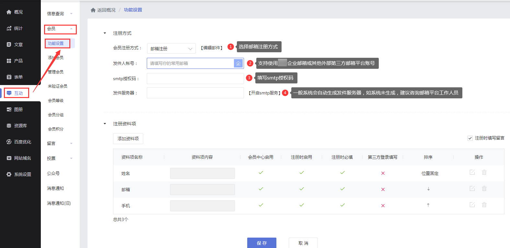Delete the 姓名 row with trash icon
The width and height of the screenshot is (510, 248).
point(484,172)
